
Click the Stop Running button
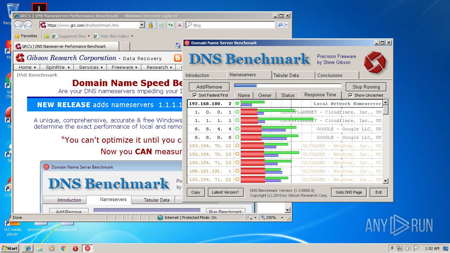point(366,87)
